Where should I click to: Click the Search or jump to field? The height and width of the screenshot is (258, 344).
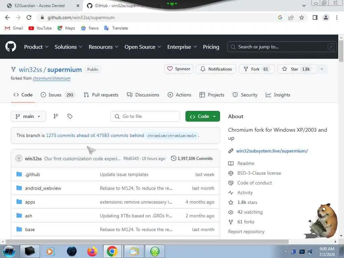tap(282, 47)
